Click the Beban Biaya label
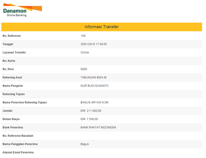The image size is (206, 158). pos(11,119)
